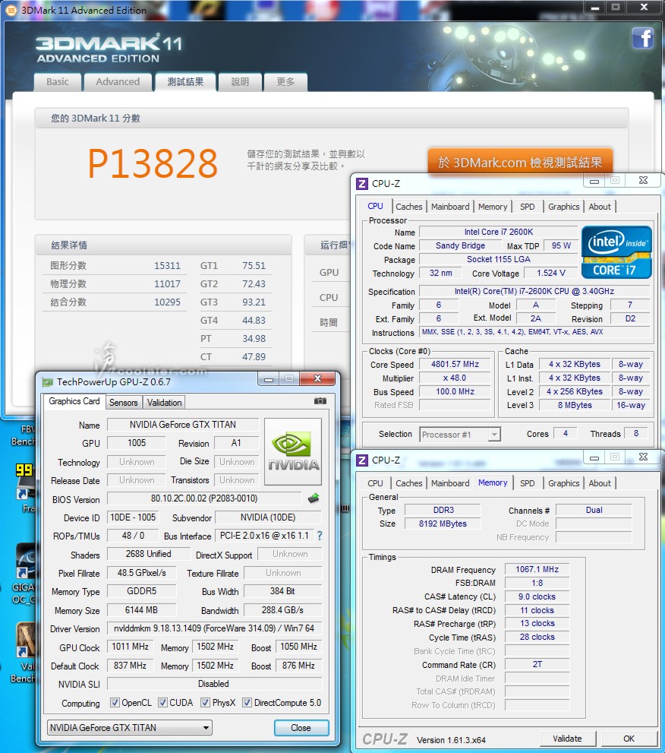Image resolution: width=665 pixels, height=753 pixels.
Task: Click the GPU Clock value 1011 MHz
Action: 130,647
